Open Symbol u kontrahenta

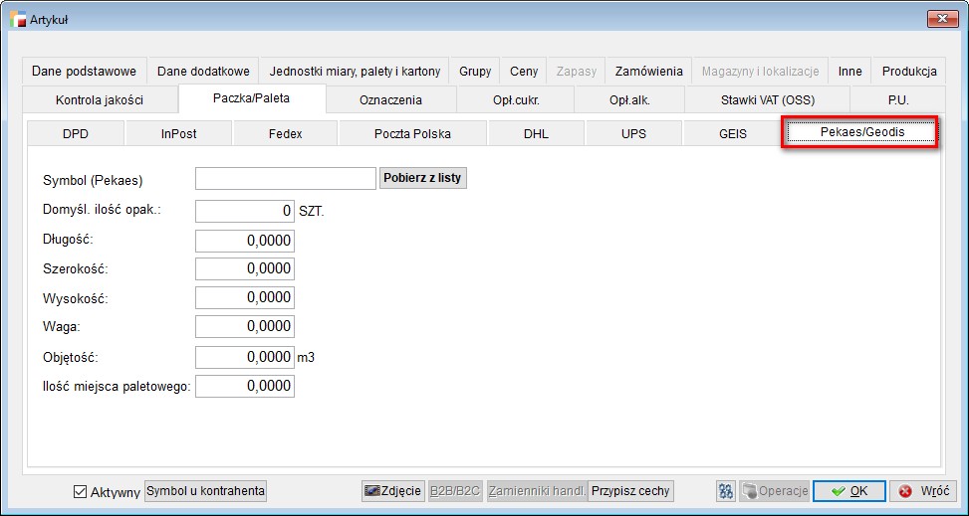(206, 491)
